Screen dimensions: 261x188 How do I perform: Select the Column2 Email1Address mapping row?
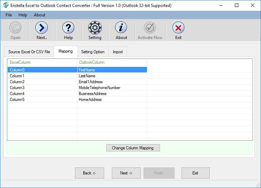(x=77, y=82)
